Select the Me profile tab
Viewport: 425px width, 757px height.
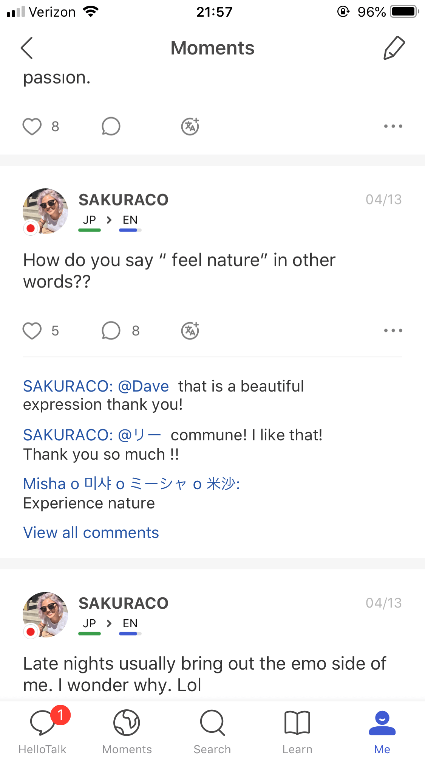click(382, 730)
